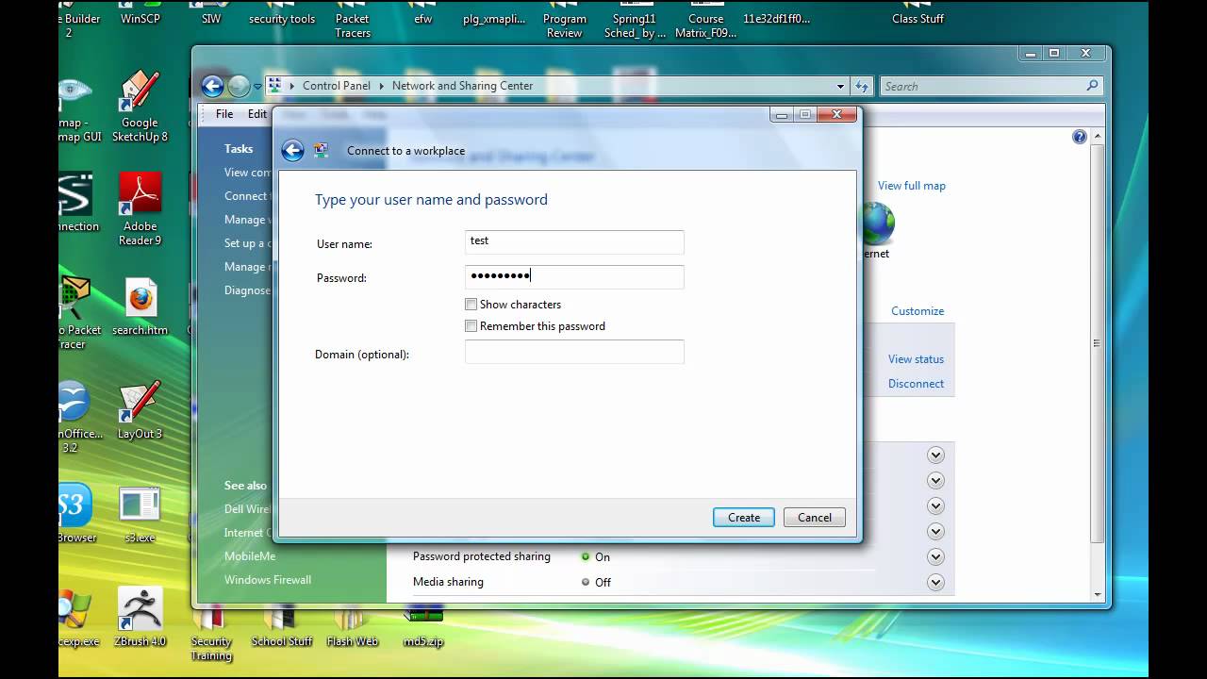
Task: Click the address bar refresh icon
Action: tap(862, 86)
